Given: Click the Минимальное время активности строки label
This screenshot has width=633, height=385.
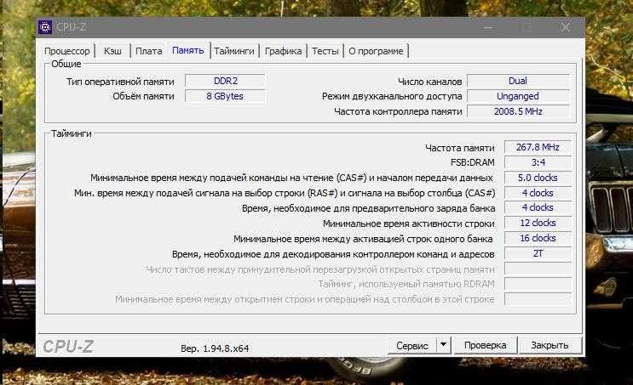Looking at the screenshot, I should pyautogui.click(x=409, y=224).
